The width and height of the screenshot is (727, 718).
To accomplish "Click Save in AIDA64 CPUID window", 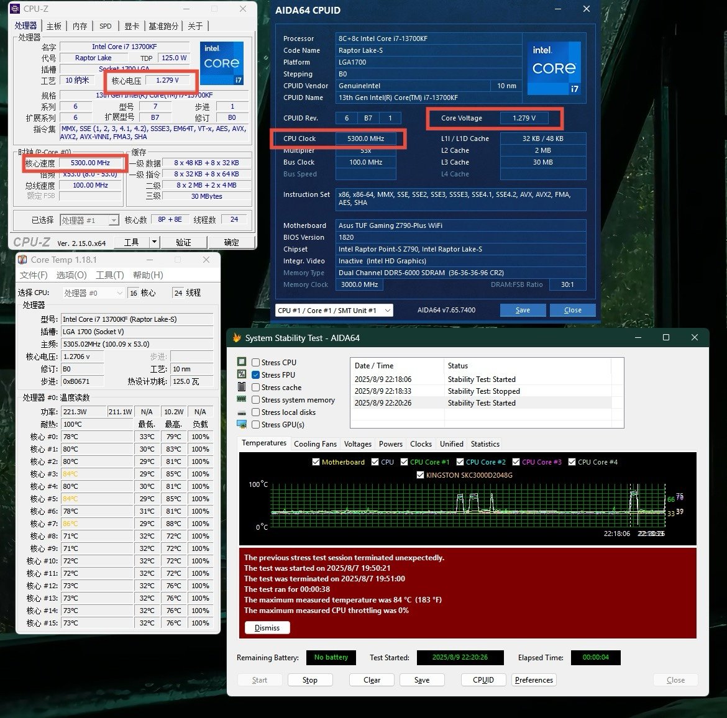I will (523, 310).
